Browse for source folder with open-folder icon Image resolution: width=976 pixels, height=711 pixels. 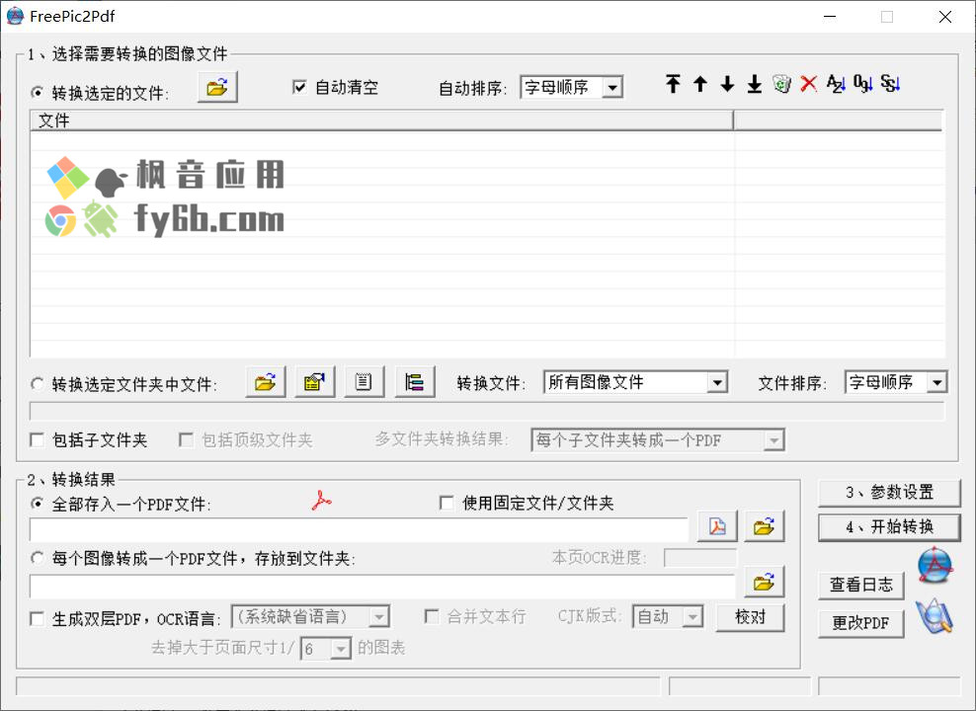[265, 382]
